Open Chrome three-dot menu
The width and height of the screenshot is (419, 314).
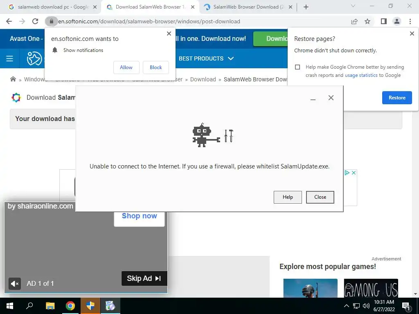tap(410, 21)
